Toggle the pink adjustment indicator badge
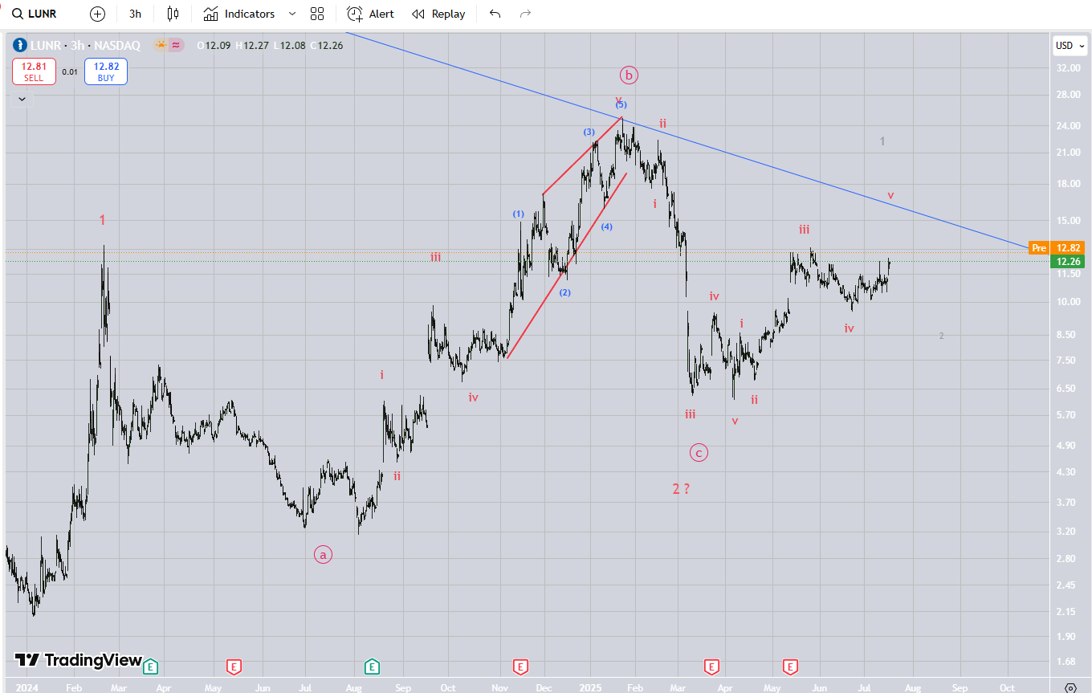The width and height of the screenshot is (1092, 693). 177,46
